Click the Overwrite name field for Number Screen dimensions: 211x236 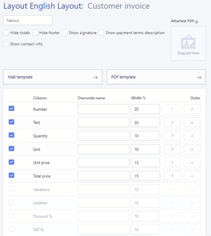103,109
